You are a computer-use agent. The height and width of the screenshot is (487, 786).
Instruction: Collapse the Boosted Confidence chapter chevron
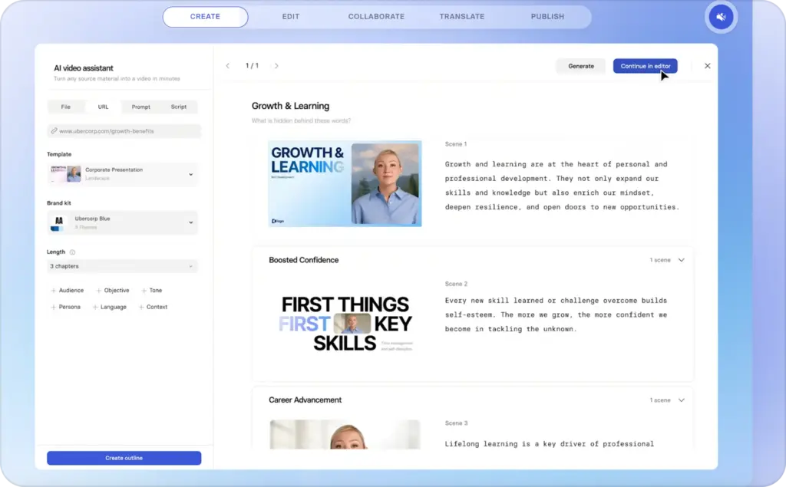[682, 260]
